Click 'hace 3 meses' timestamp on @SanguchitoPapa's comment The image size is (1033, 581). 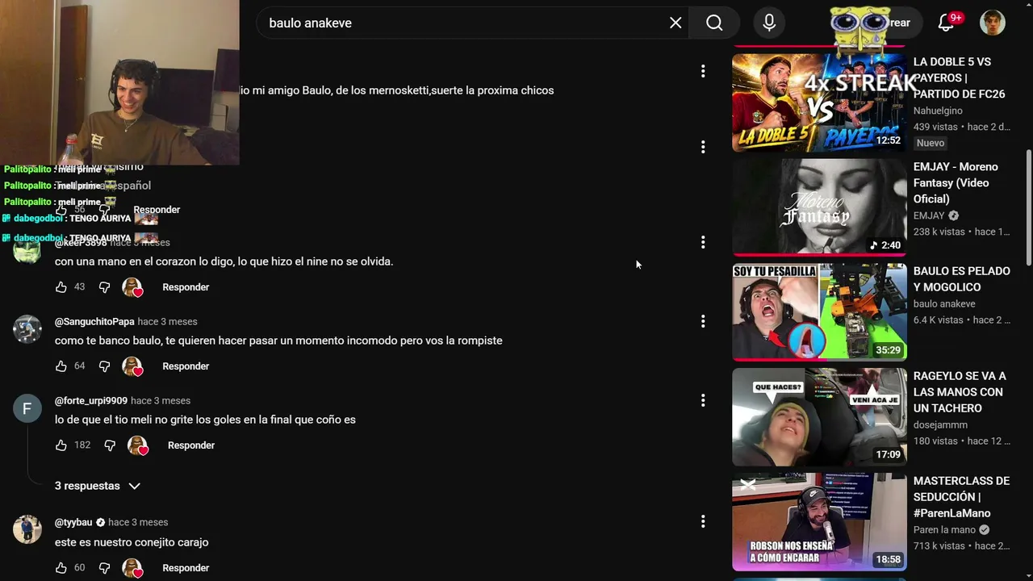coord(167,322)
